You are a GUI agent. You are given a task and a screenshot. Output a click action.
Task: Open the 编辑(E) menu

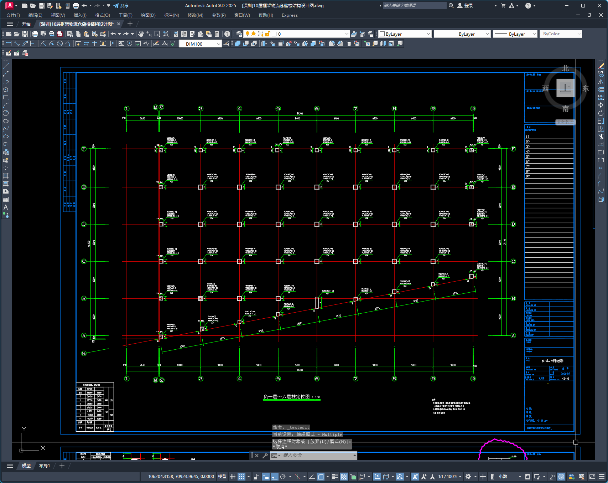point(35,15)
